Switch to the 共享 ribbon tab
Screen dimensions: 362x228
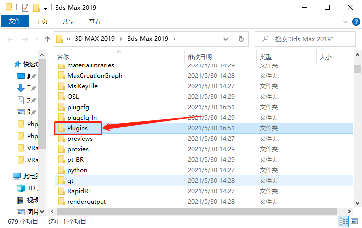[x=68, y=21]
